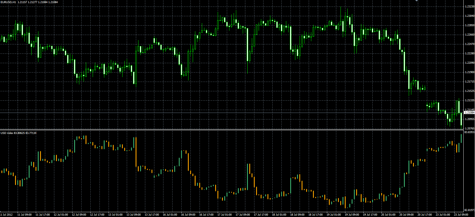The image size is (475, 217).
Task: Click the 20 Jul 01:00 time label
Action: click(388, 215)
